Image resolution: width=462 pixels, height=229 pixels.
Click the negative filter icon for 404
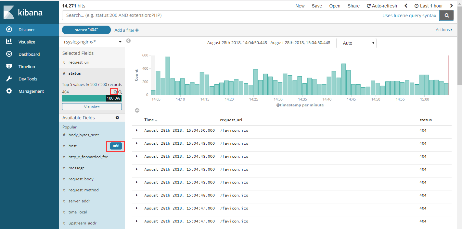point(120,92)
